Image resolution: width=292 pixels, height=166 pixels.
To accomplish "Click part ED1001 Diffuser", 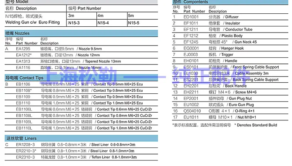I will tap(191, 17).
